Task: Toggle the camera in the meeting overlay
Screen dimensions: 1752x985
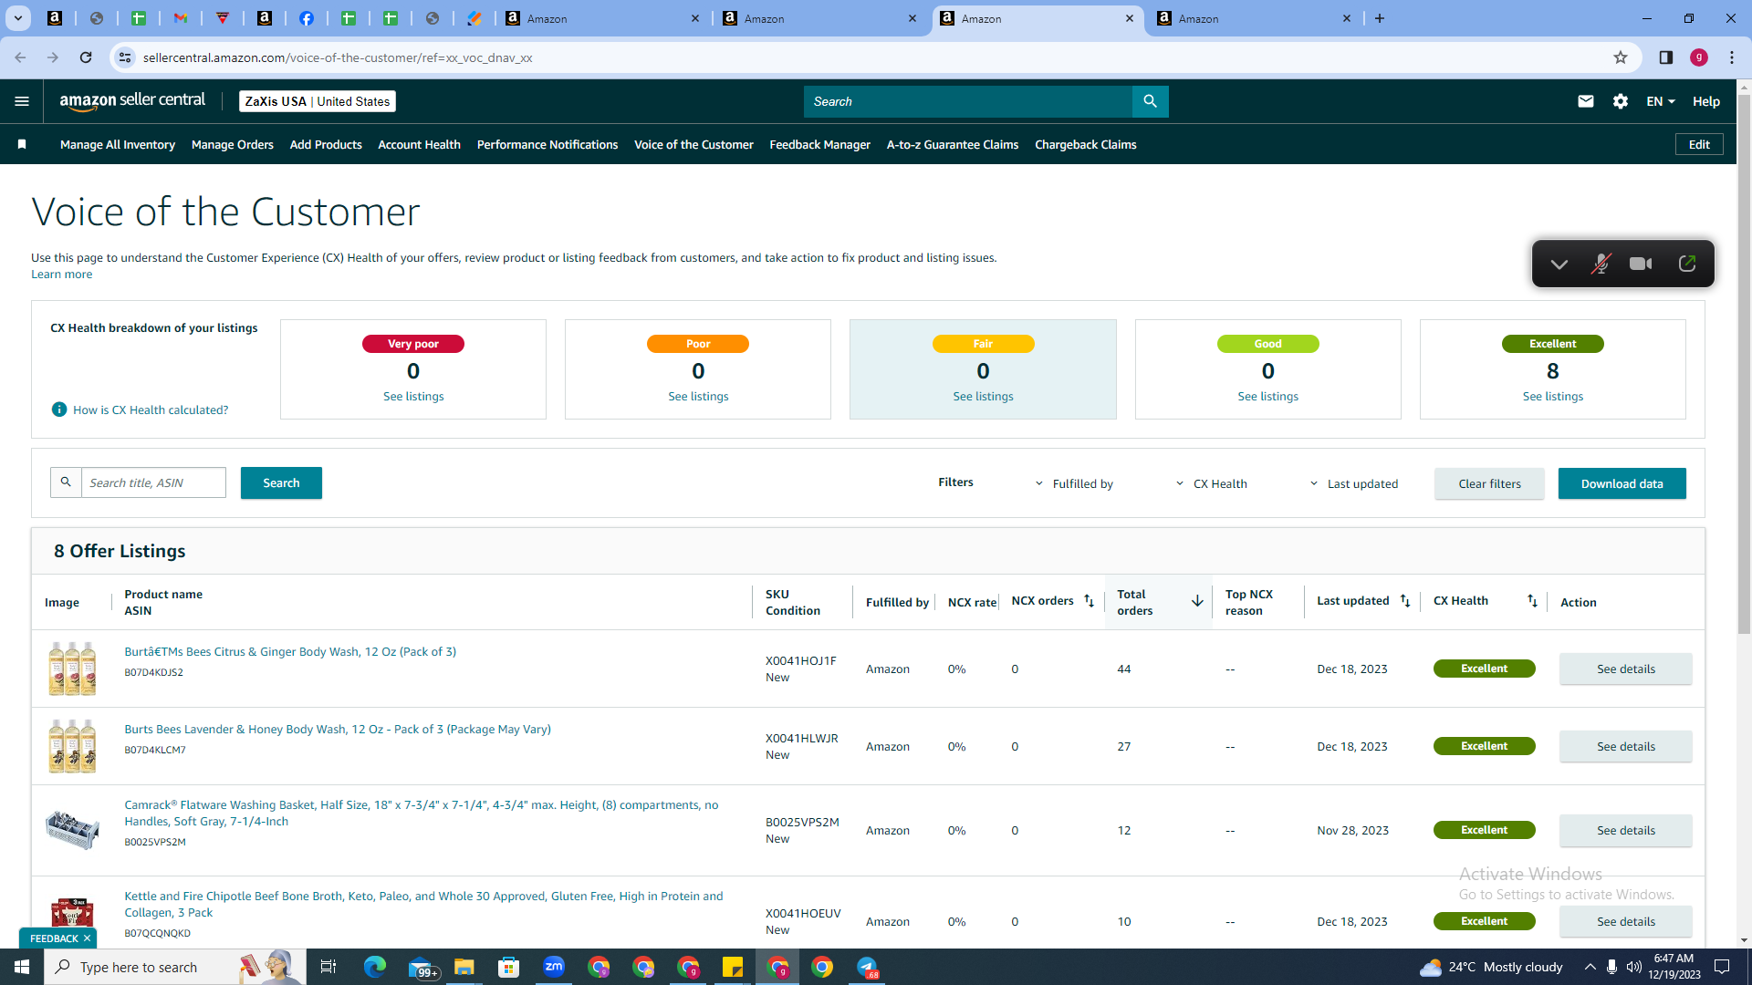Action: click(1641, 264)
